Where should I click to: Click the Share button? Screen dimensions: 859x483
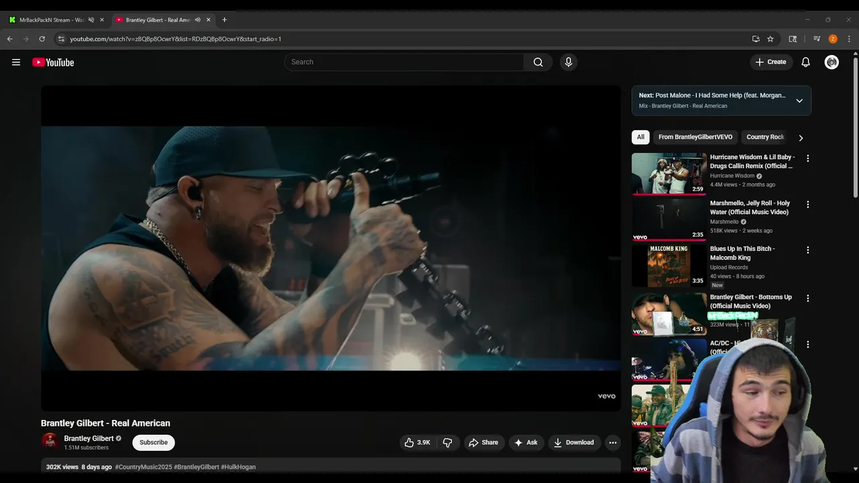[x=483, y=443]
